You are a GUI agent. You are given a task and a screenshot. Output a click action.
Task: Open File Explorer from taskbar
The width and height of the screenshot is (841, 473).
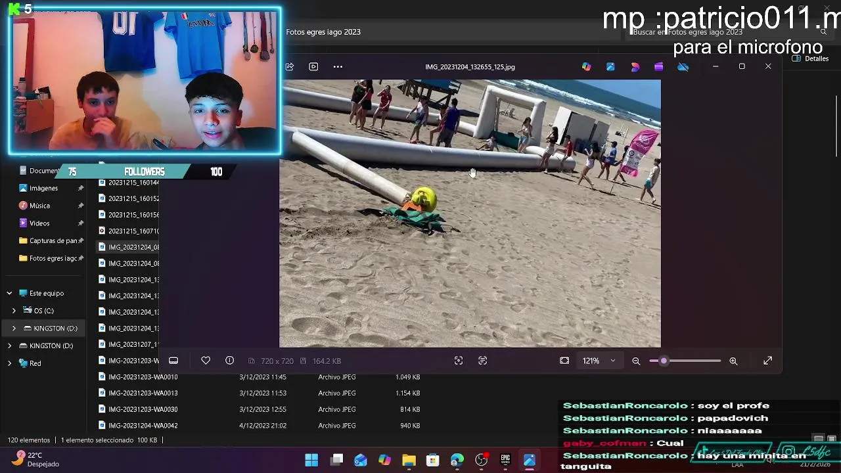pyautogui.click(x=409, y=460)
